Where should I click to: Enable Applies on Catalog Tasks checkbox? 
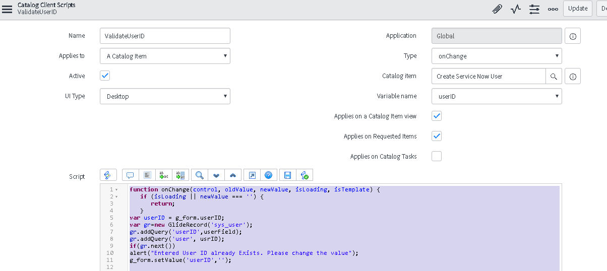(437, 156)
